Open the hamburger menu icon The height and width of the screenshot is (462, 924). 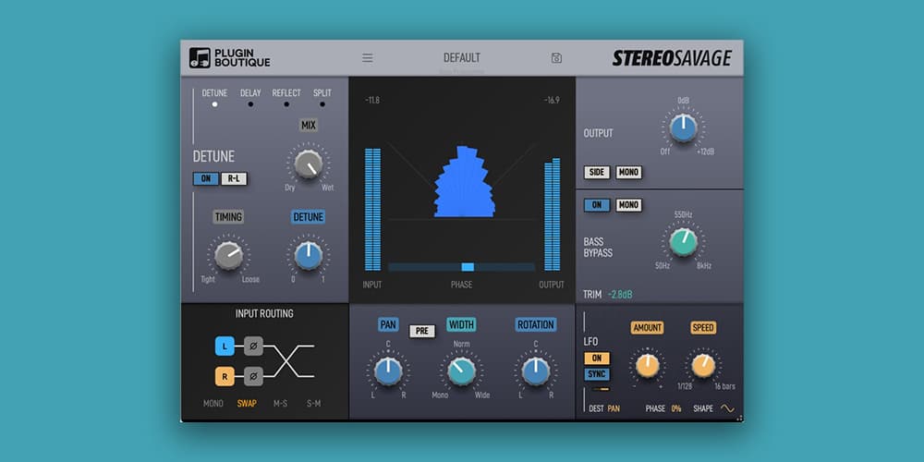click(367, 57)
